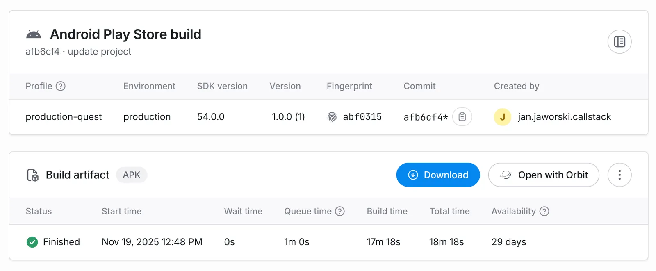
Task: Click the Created by column header
Action: 517,86
